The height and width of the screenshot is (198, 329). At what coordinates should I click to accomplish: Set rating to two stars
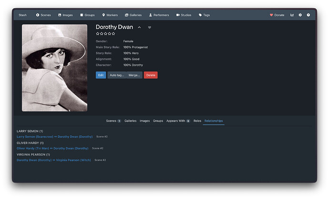[102, 33]
